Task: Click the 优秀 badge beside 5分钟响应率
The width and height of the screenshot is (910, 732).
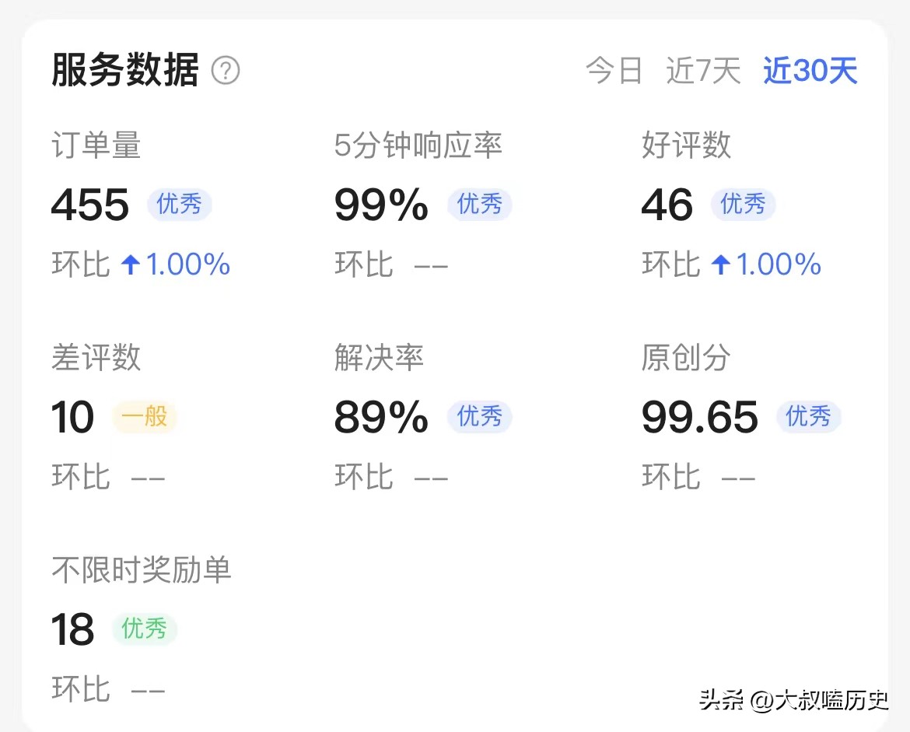Action: pyautogui.click(x=479, y=205)
